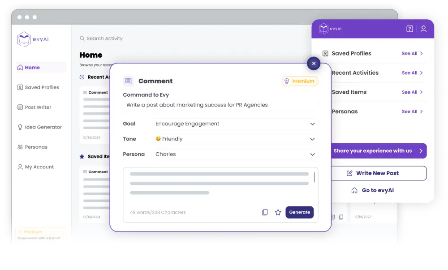Open the user profile icon in purple header
448x270 pixels.
(423, 29)
